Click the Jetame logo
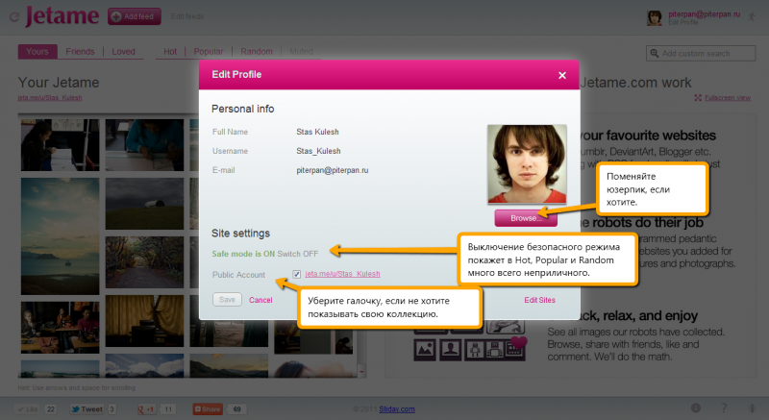769x420 pixels. click(62, 16)
